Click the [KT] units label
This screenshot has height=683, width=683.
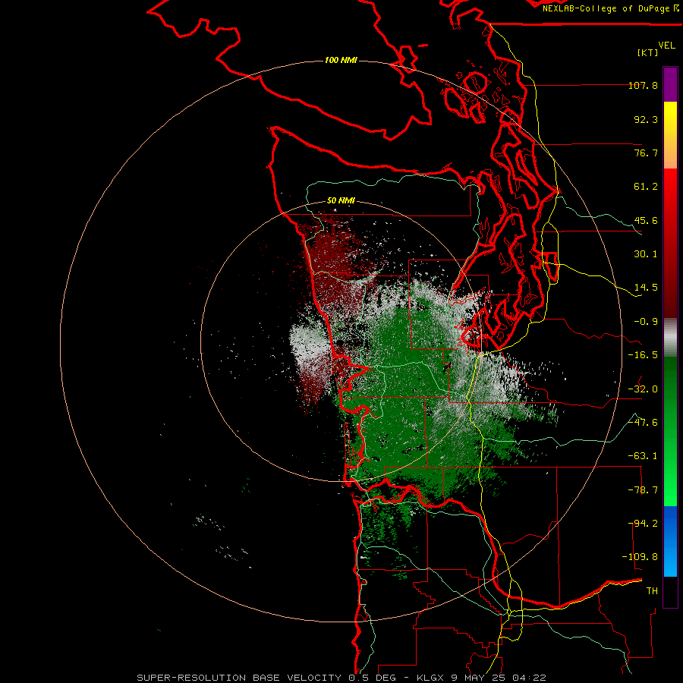pyautogui.click(x=648, y=52)
